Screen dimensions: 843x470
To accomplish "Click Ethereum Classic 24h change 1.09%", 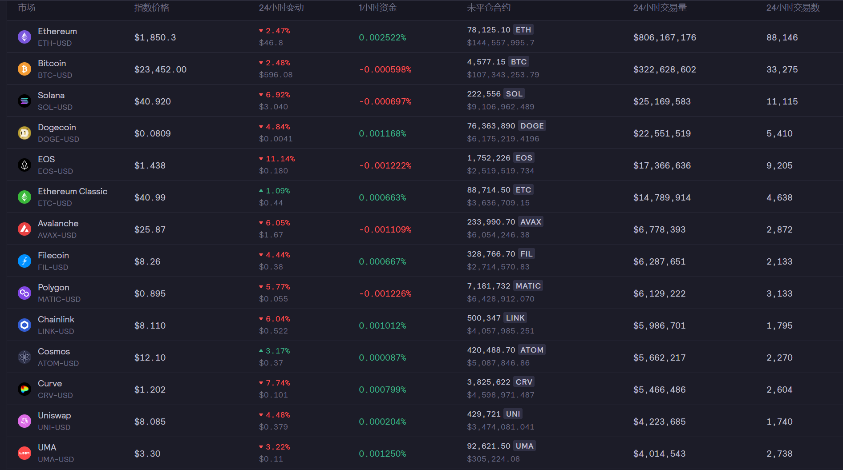I will (274, 191).
